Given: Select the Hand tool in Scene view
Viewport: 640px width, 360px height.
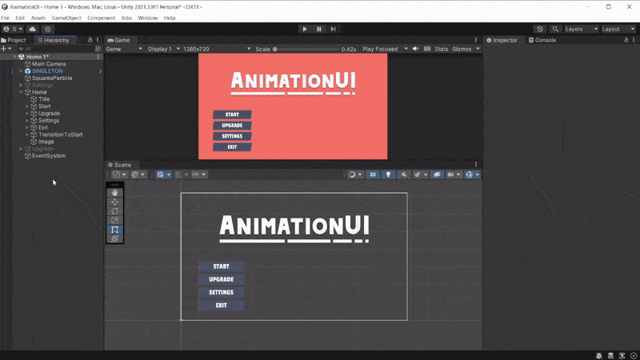Looking at the screenshot, I should (x=115, y=192).
